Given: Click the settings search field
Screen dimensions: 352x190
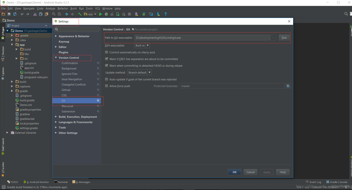Looking at the screenshot, I should tap(77, 29).
